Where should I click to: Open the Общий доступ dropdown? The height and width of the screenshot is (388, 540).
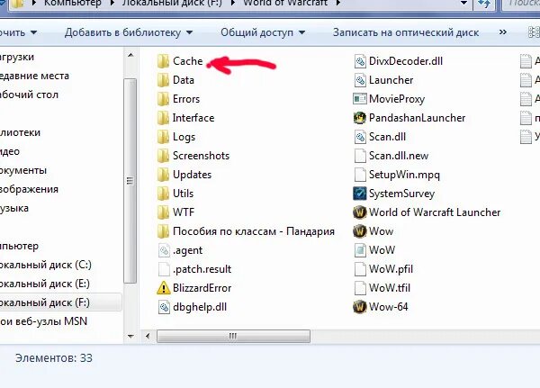point(263,32)
